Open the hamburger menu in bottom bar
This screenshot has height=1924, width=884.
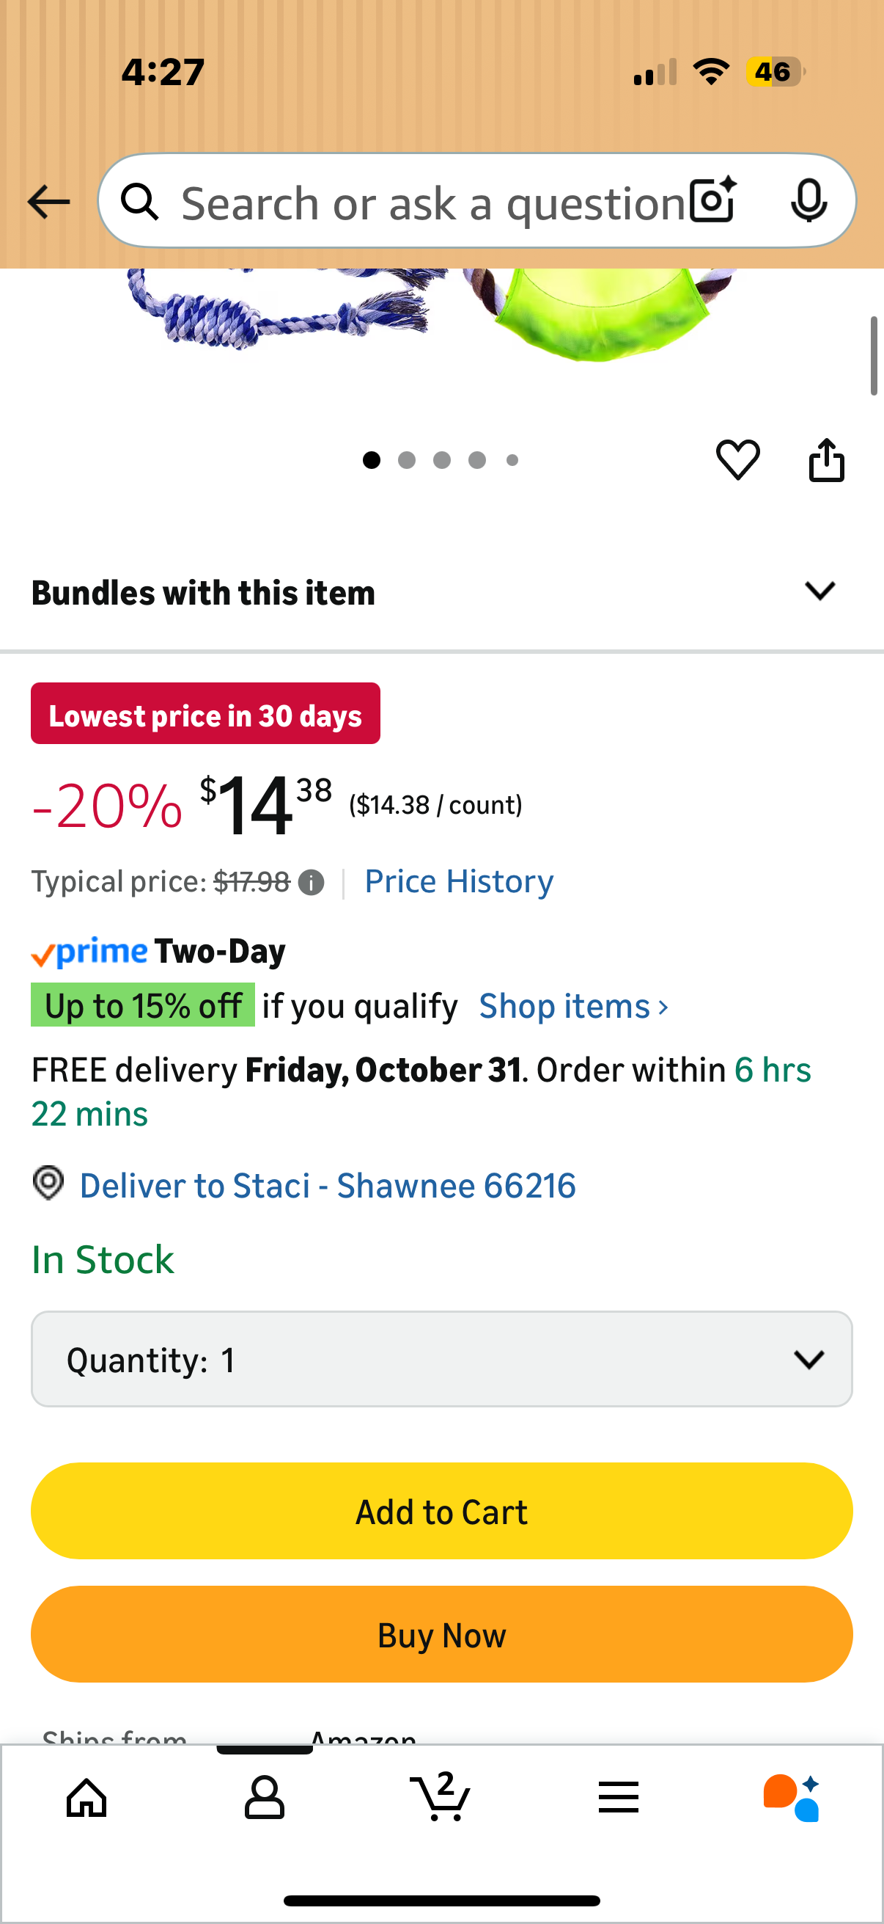pos(619,1798)
